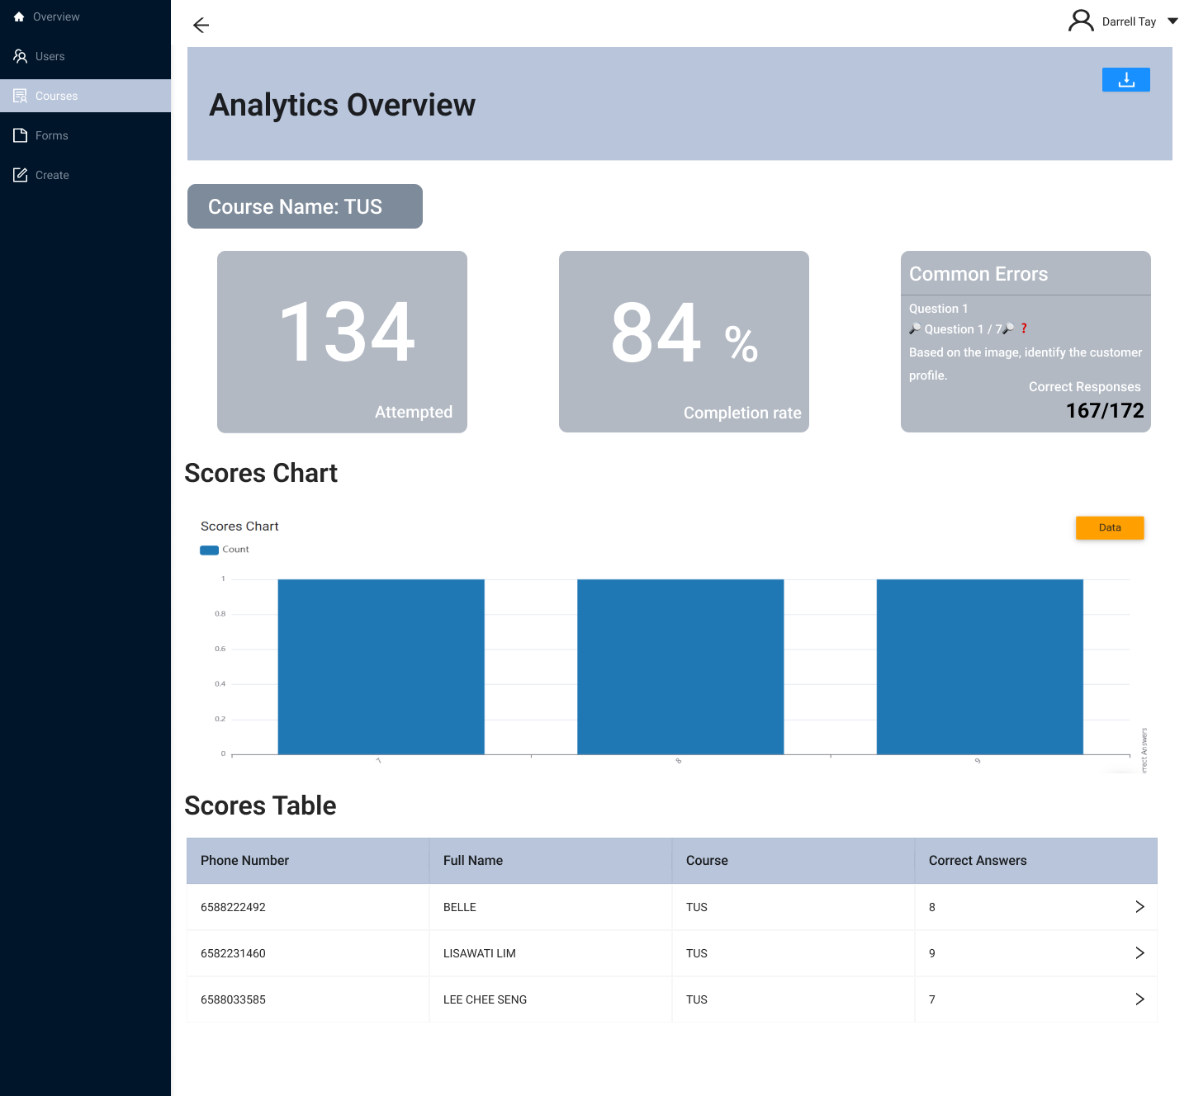Click the download analytics icon button
The image size is (1189, 1096).
pos(1125,79)
